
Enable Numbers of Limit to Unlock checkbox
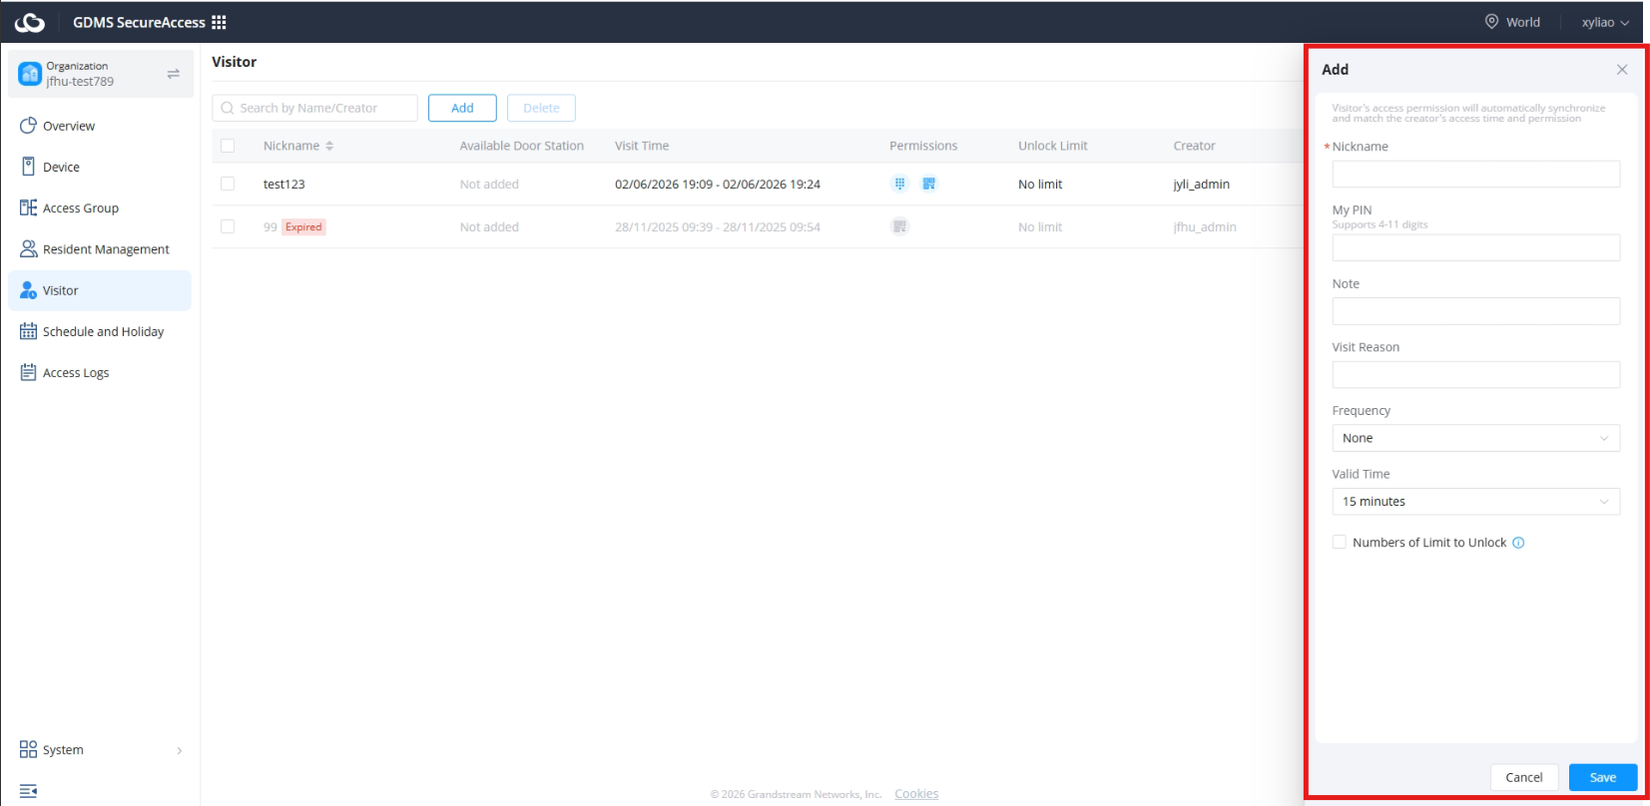(1340, 542)
